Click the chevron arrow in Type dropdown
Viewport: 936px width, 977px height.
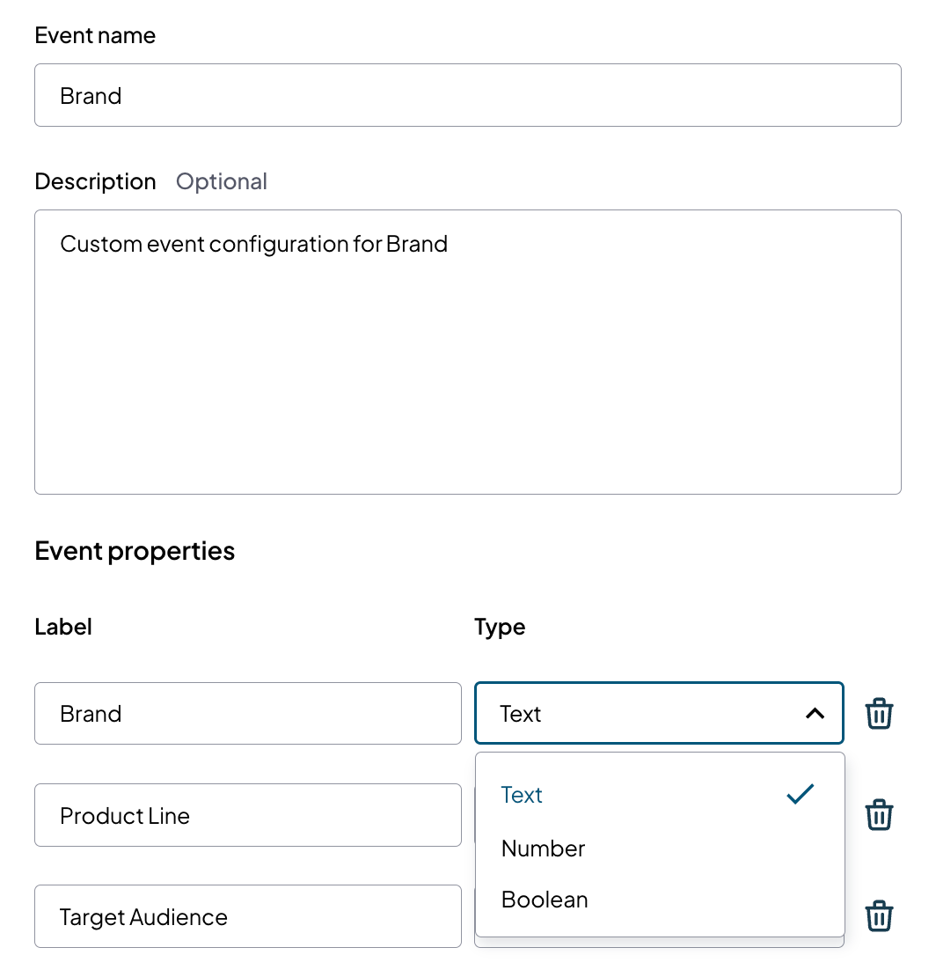coord(815,714)
